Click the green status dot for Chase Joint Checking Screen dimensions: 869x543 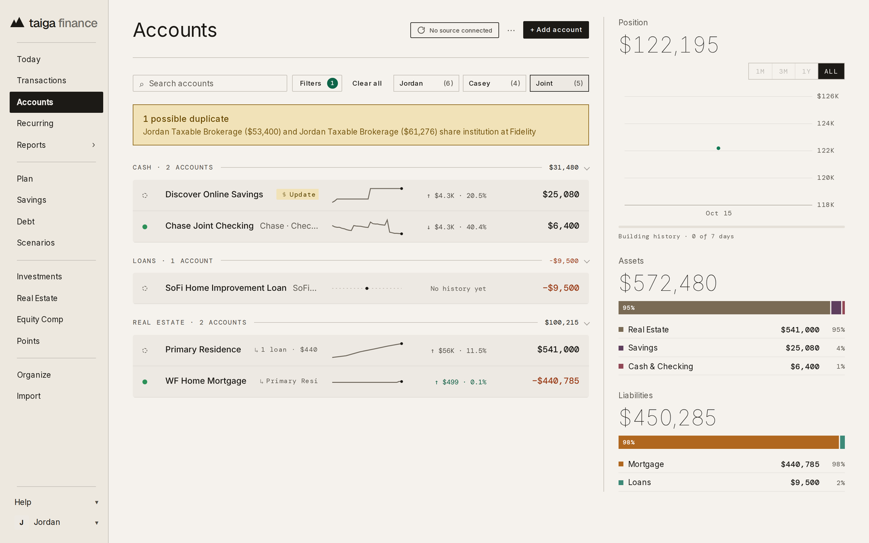point(145,227)
